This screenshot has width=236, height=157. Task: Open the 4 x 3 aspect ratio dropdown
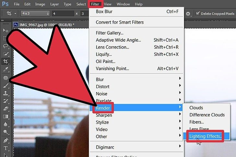pyautogui.click(x=35, y=14)
